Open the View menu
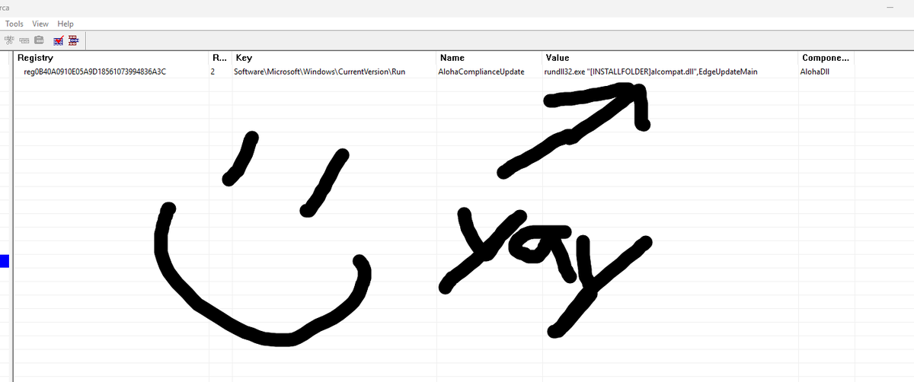Image resolution: width=914 pixels, height=382 pixels. pyautogui.click(x=40, y=24)
